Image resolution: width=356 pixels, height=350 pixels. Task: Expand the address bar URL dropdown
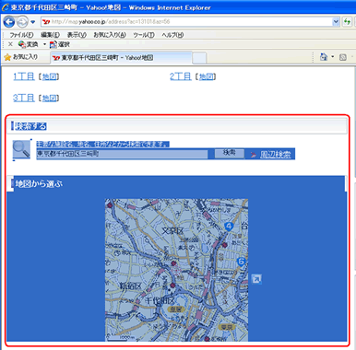[336, 22]
